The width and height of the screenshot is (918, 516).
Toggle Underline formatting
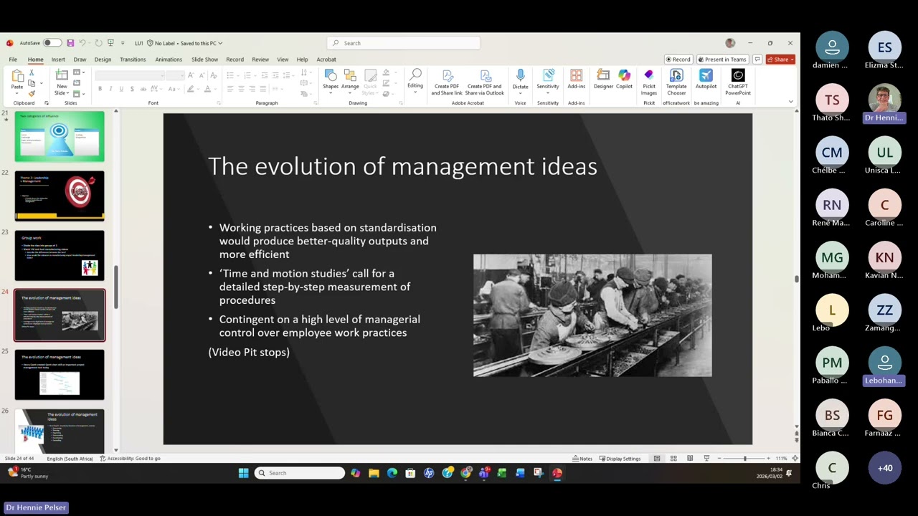[x=121, y=89]
